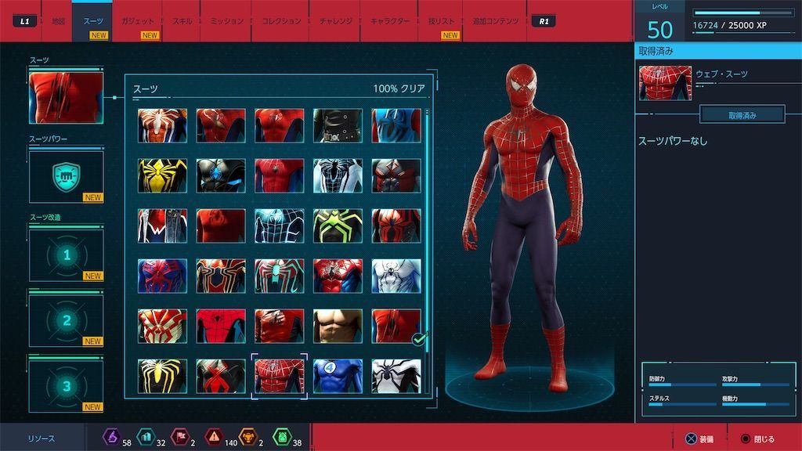Select the red and gold Iron Spider suit
The image size is (802, 451).
(220, 276)
